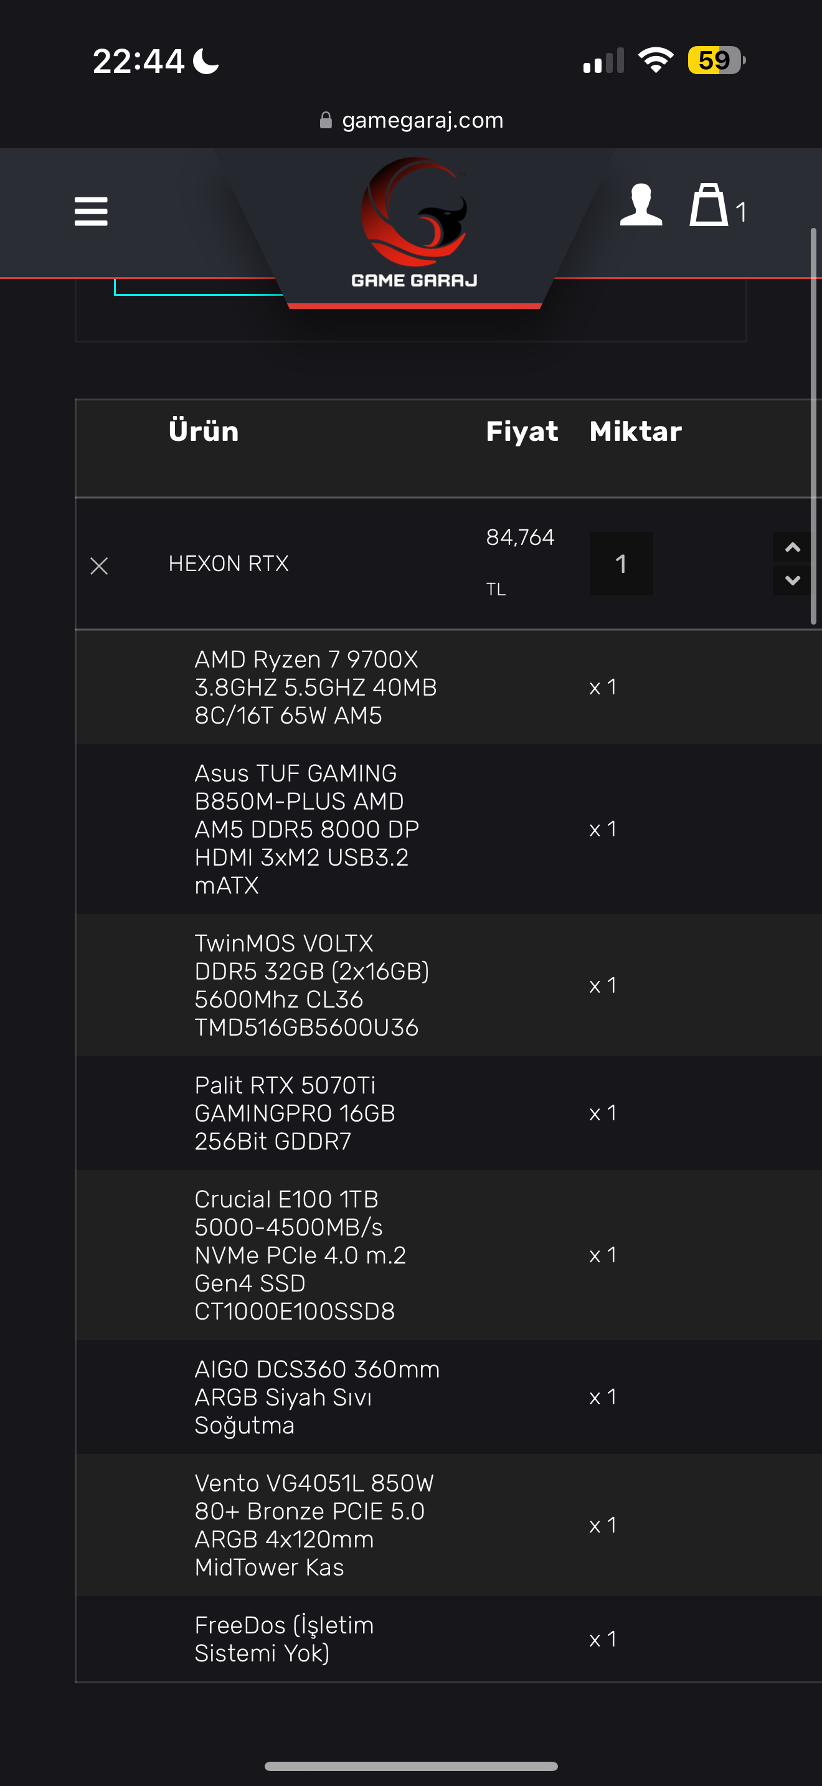Viewport: 822px width, 1786px height.
Task: Select the Palit RTX 5070Ti GAMINGPRO item
Action: [295, 1113]
